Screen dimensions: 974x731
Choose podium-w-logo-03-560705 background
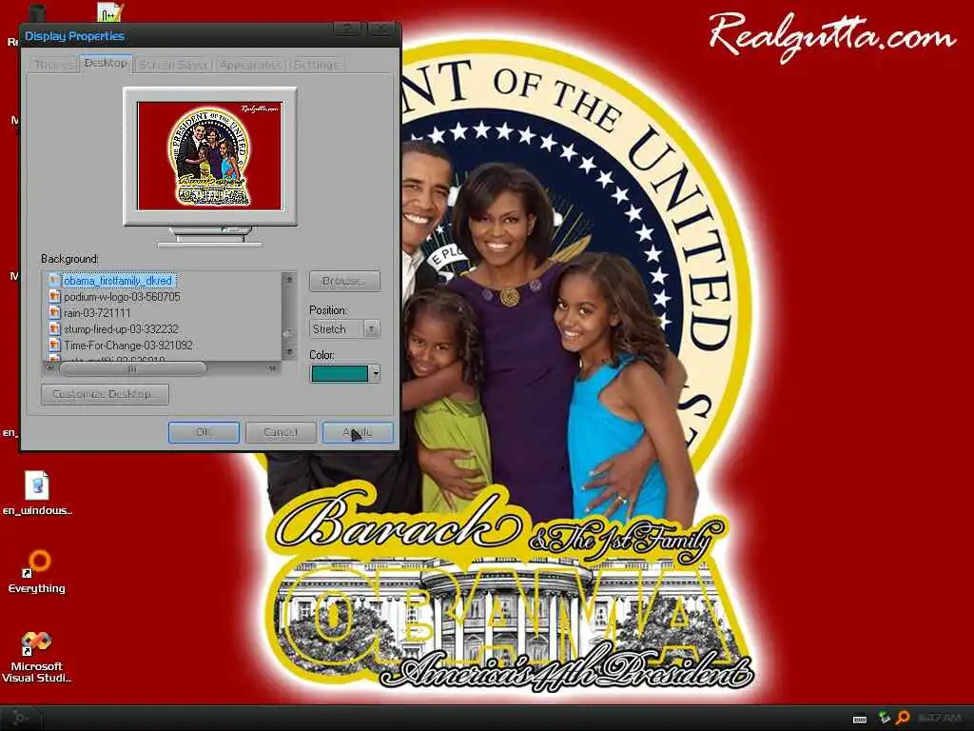click(123, 297)
